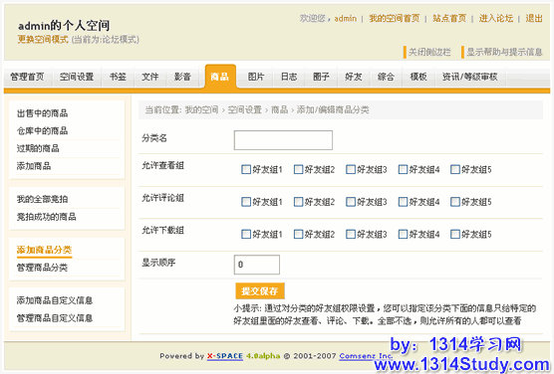Enable 好友组5 in 允许下载组 row
Viewport: 554px width, 374px height.
coord(455,235)
